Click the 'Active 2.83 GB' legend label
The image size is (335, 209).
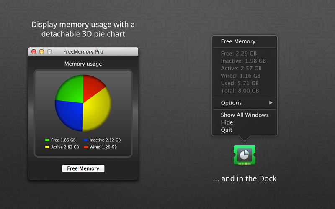pyautogui.click(x=65, y=147)
